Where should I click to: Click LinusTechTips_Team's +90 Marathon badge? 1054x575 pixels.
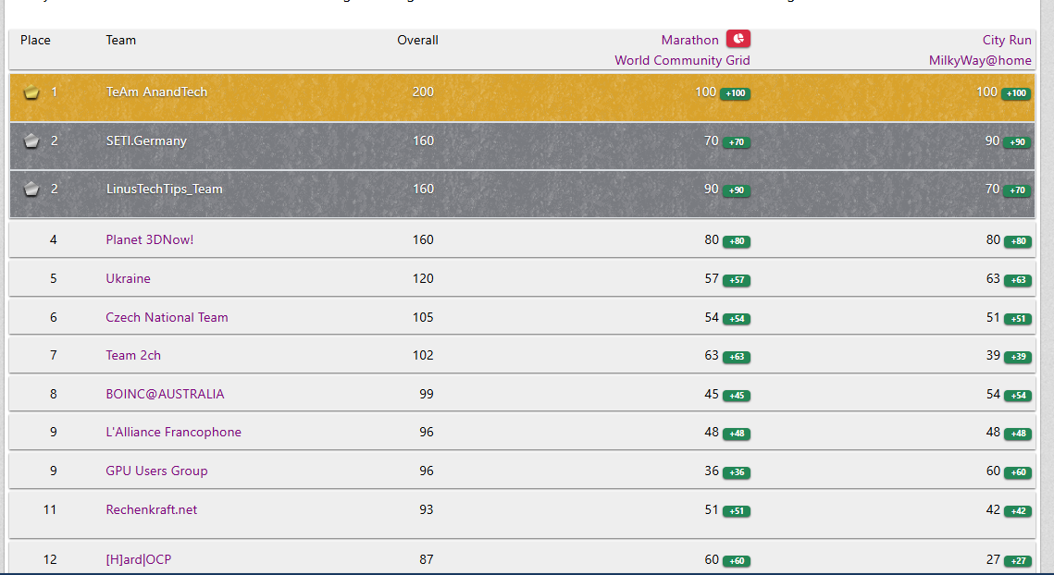tap(737, 190)
